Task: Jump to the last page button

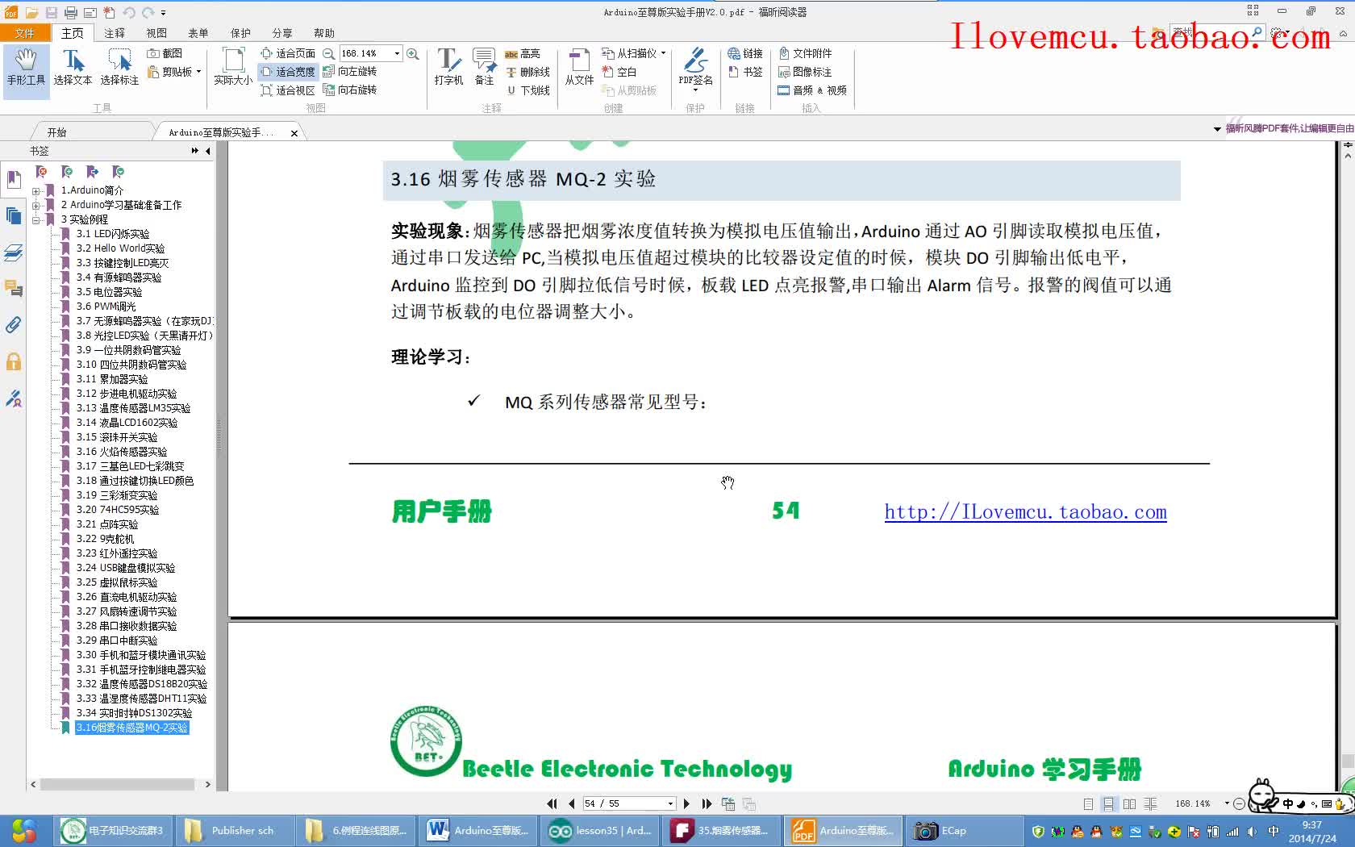Action: [707, 803]
